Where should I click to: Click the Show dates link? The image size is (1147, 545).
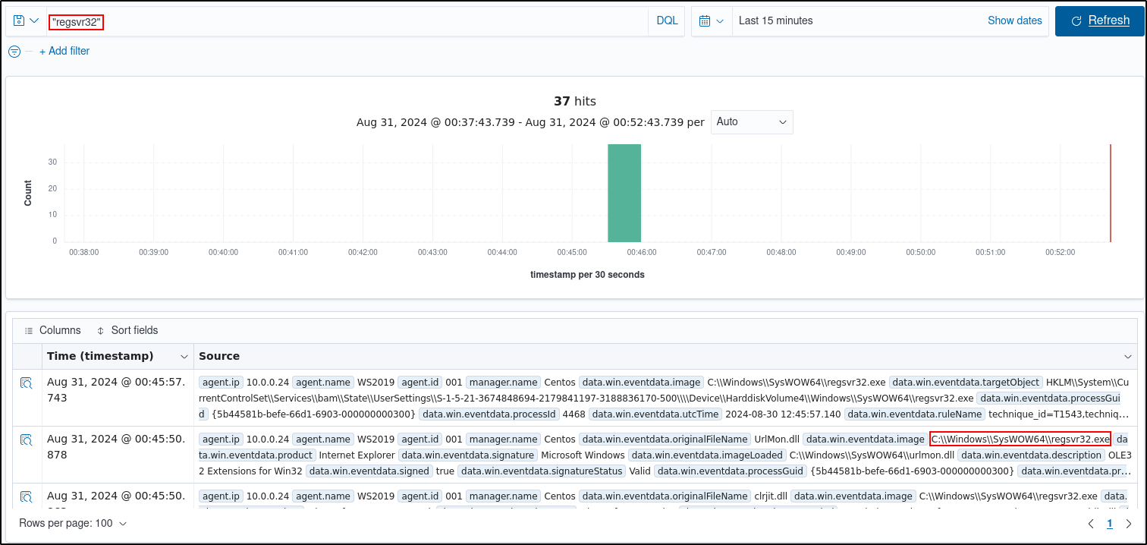[1015, 20]
